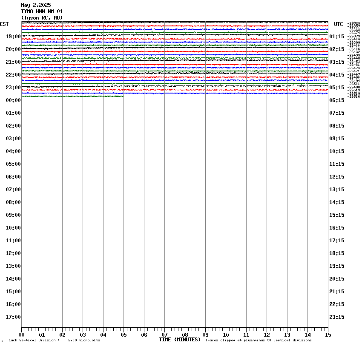This screenshot has width=362, height=346.
Task: Select the "12:00" CST row label
Action: point(13,253)
